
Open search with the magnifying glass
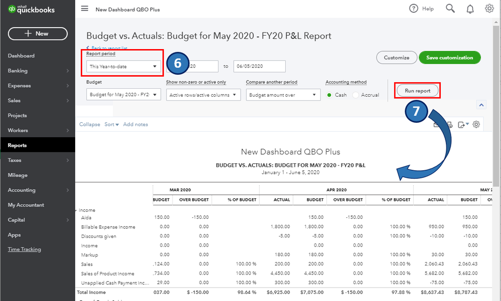(x=450, y=9)
